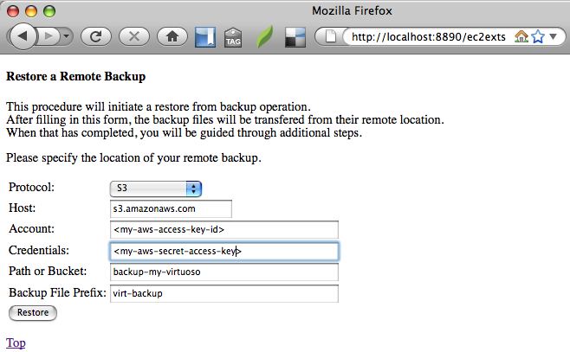Go to the Home page

pyautogui.click(x=173, y=36)
